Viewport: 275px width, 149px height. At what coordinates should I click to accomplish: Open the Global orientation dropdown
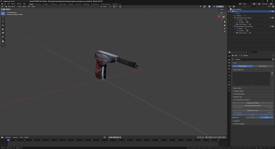[104, 7]
